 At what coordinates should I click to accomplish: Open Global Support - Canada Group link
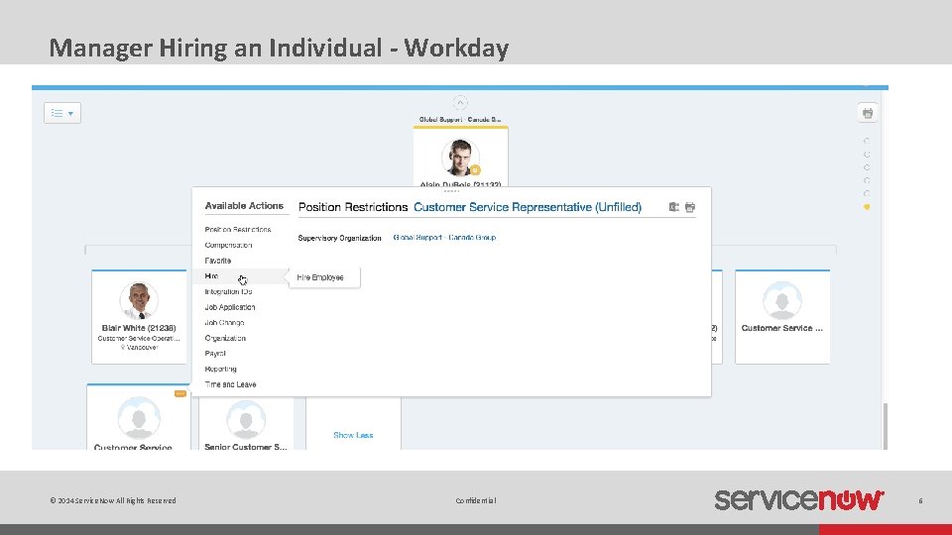click(x=444, y=237)
